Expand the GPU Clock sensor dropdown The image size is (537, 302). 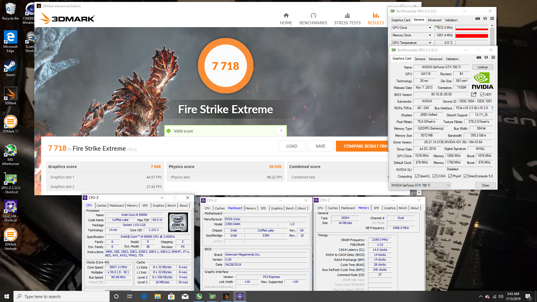pyautogui.click(x=430, y=28)
